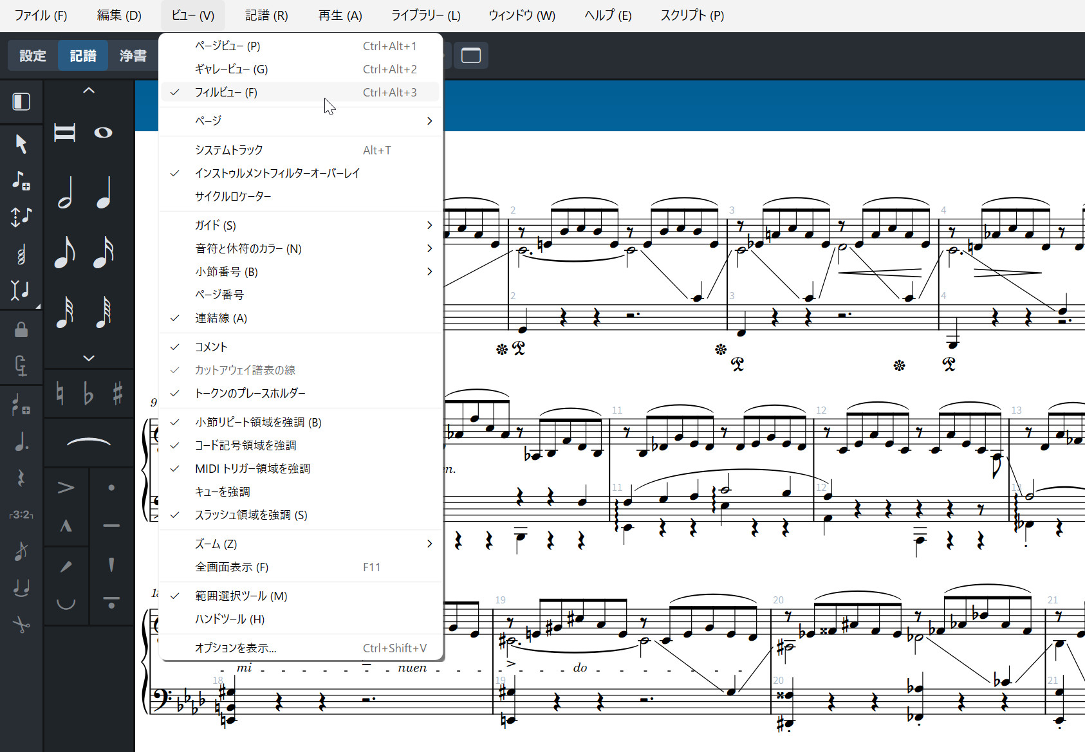Select ハンドツール (H) entry
The image size is (1085, 752).
click(301, 619)
